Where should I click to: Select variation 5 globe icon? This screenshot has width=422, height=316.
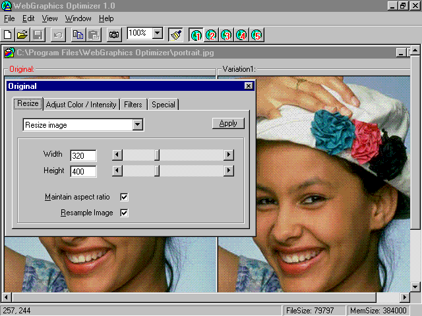click(x=256, y=34)
